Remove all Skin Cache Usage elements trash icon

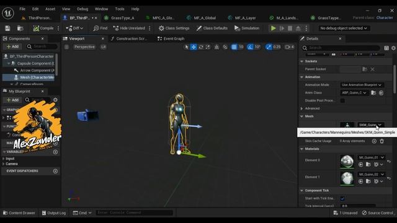point(382,141)
